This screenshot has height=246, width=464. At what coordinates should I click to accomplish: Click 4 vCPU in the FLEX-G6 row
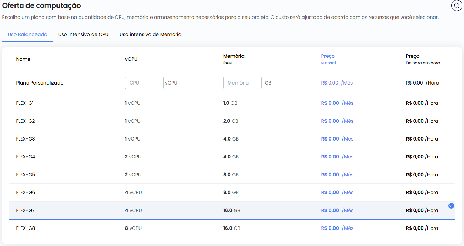[x=133, y=192]
